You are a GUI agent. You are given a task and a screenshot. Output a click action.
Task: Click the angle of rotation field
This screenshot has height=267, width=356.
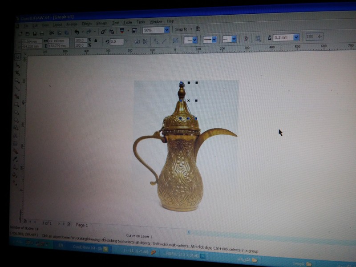(117, 41)
